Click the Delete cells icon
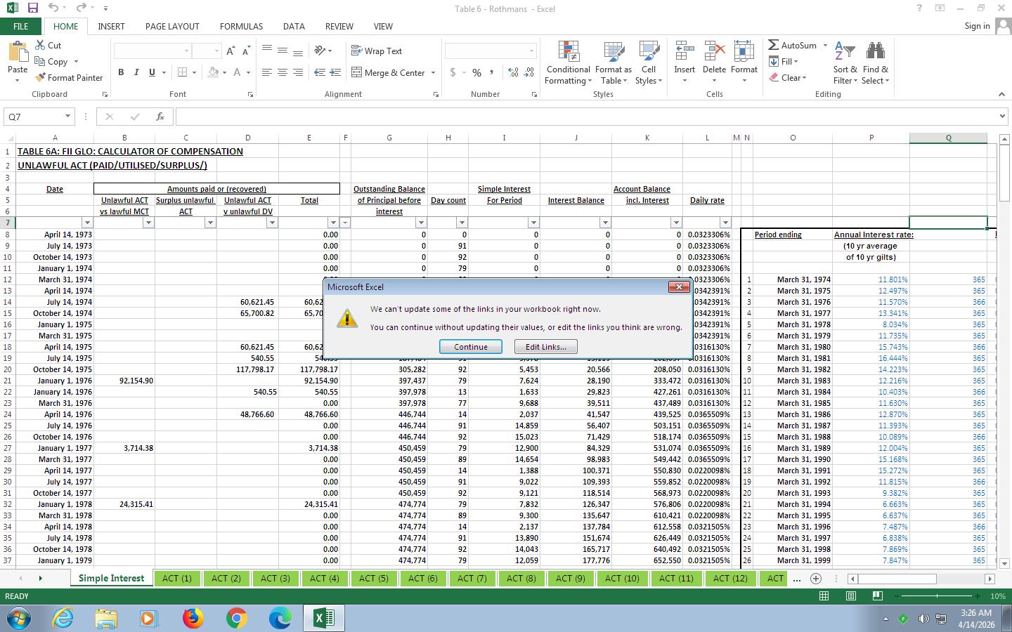This screenshot has width=1012, height=632. point(714,53)
